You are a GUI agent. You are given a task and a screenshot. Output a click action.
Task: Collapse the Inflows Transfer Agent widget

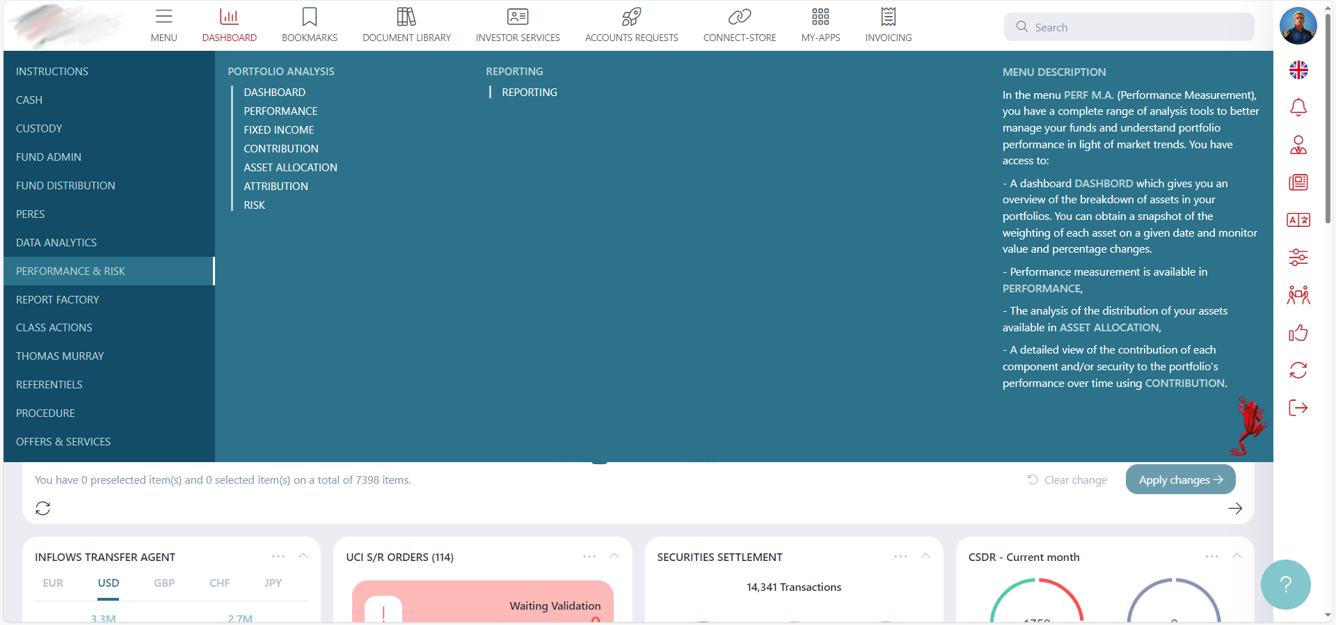pyautogui.click(x=303, y=556)
